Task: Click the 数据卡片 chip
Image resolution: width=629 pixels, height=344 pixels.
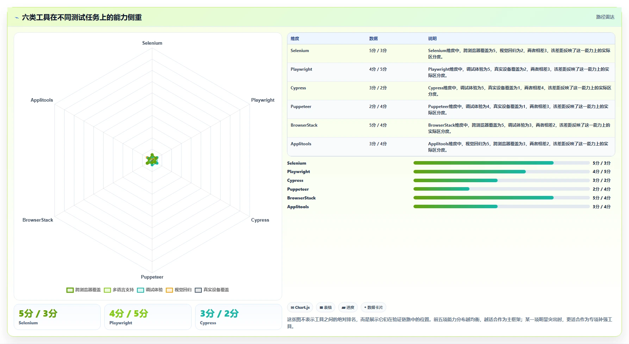Action: (x=373, y=307)
